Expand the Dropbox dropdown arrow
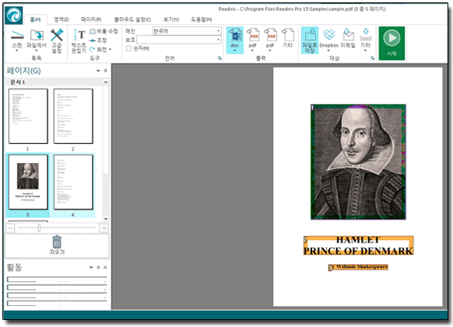The image size is (453, 327). (328, 50)
